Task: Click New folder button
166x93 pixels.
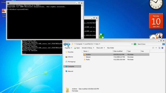Action: [110, 48]
